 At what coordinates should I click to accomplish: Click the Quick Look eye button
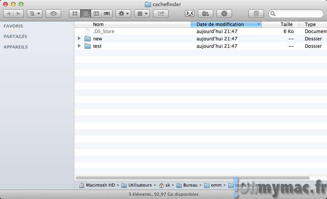[53, 14]
